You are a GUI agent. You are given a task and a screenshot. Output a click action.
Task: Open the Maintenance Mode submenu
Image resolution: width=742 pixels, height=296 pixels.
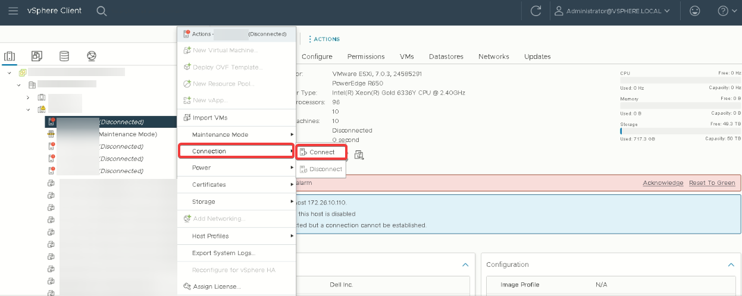click(x=236, y=134)
